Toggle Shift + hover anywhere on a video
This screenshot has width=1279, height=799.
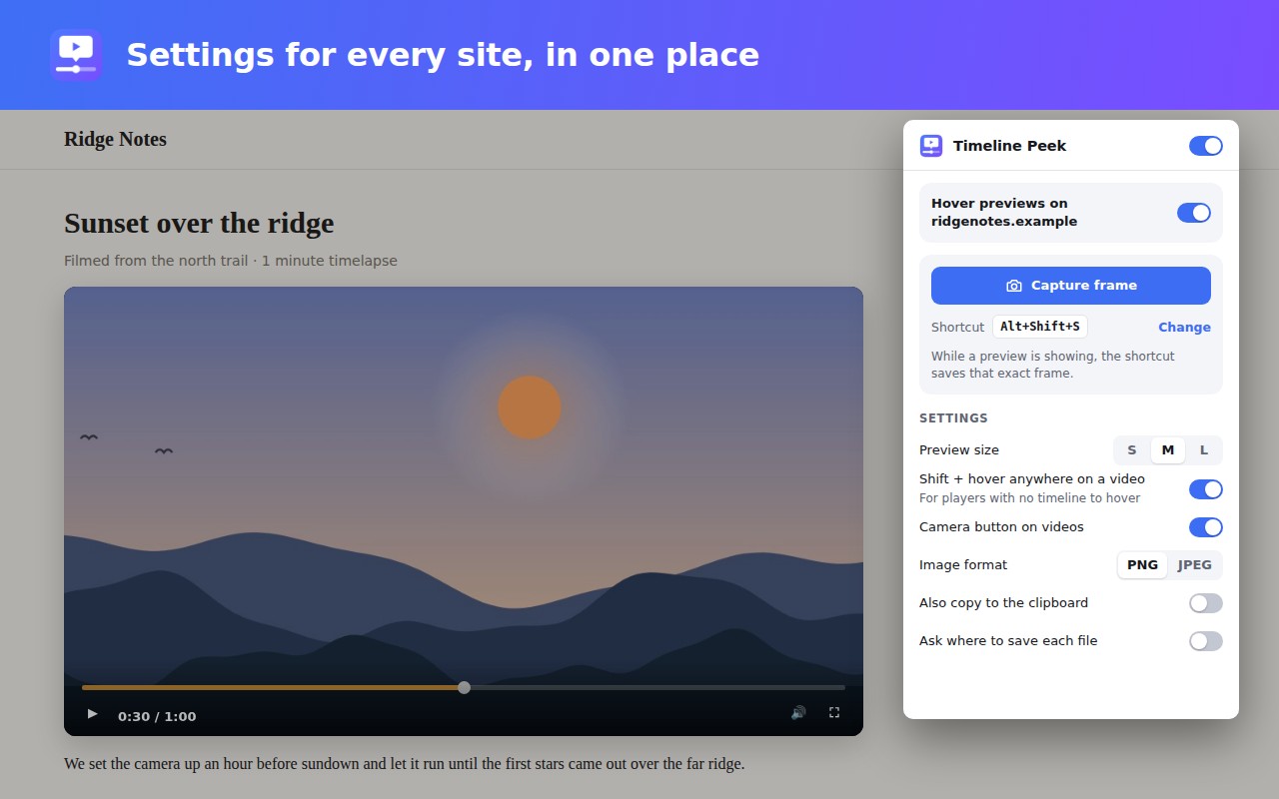[1206, 489]
